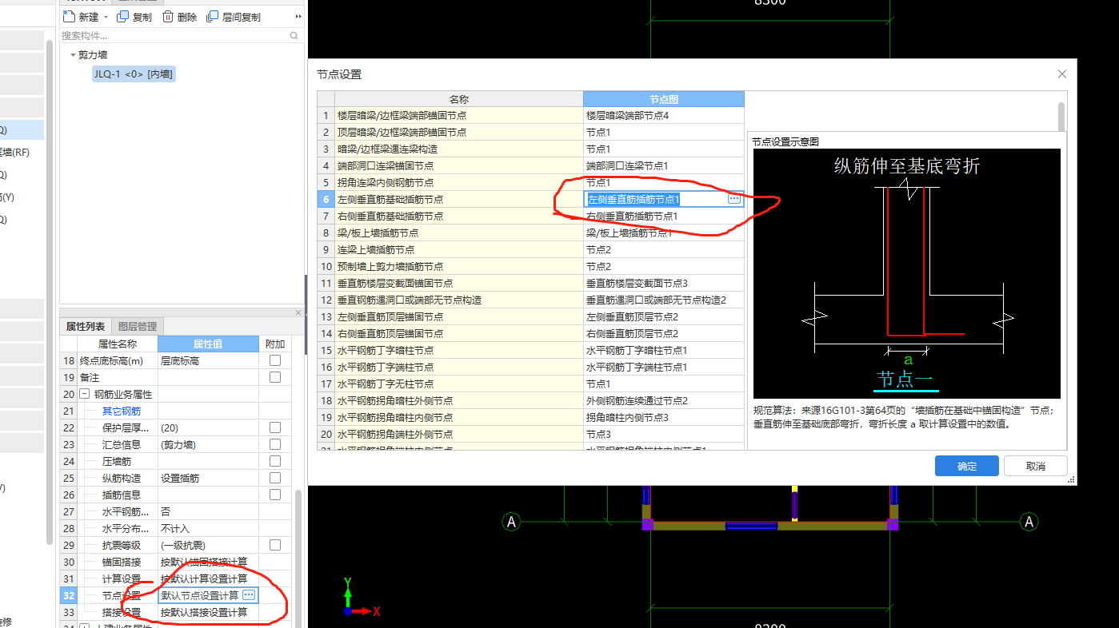Click the node diagram preview 节点一
This screenshot has width=1119, height=628.
(906, 273)
